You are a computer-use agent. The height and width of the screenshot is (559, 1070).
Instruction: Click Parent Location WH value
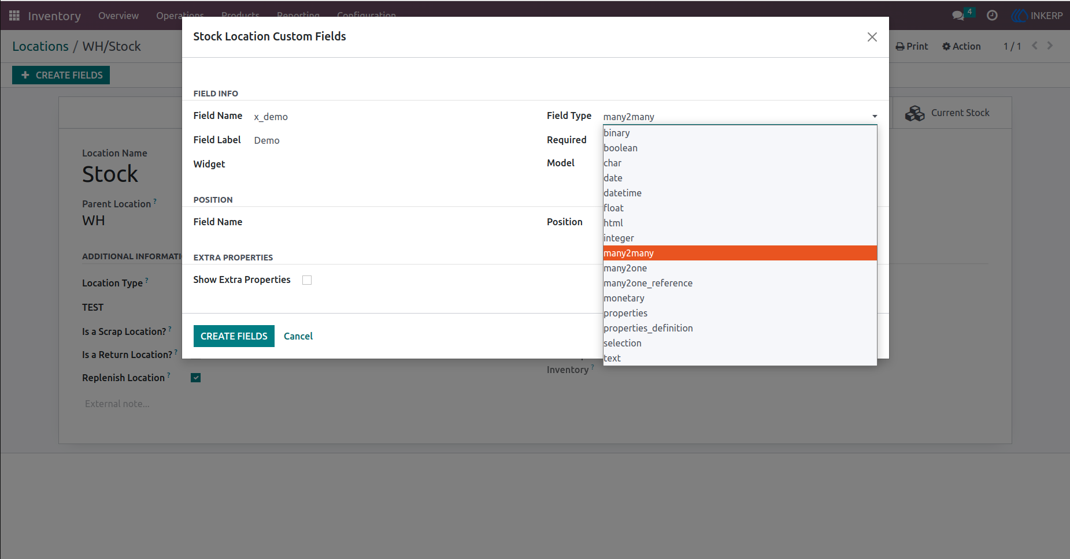pyautogui.click(x=94, y=221)
